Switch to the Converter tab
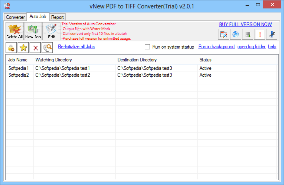 pos(15,17)
